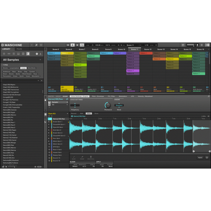
Task: Open the Standard engine Mode selector
Action: point(119,105)
